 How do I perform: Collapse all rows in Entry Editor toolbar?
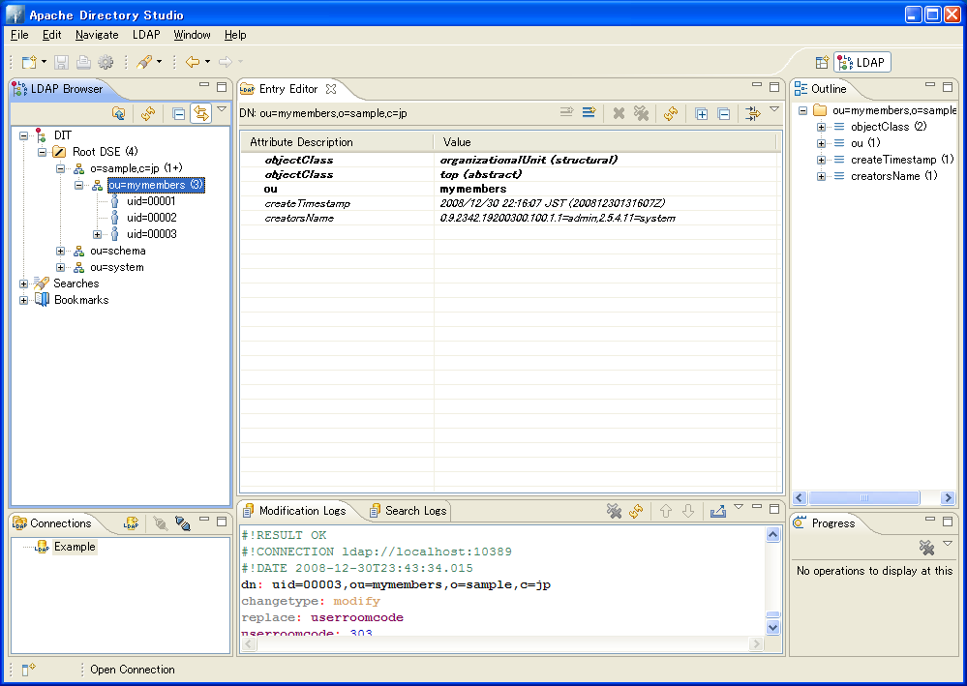(724, 113)
